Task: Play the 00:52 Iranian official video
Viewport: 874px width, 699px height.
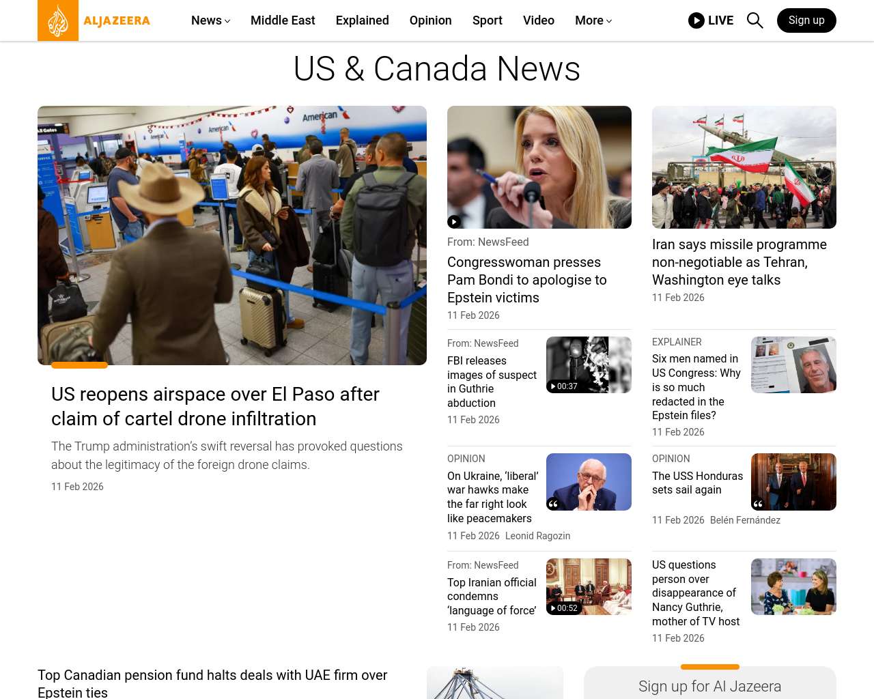Action: 564,608
